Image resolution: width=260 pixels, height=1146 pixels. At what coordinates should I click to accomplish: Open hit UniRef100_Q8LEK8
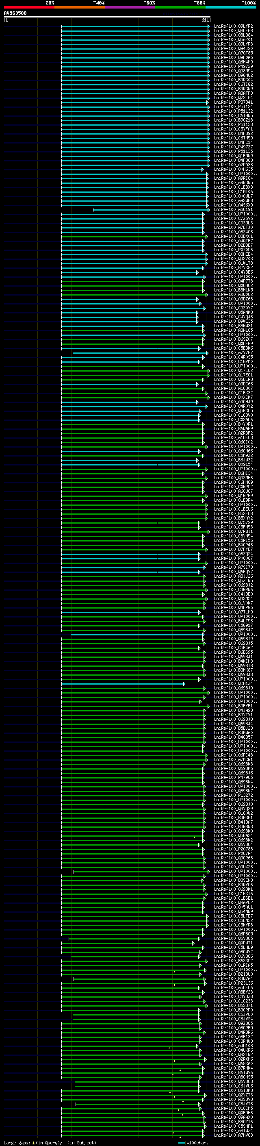click(233, 31)
